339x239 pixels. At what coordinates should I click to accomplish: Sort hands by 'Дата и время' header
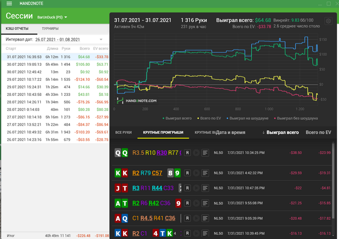click(231, 133)
